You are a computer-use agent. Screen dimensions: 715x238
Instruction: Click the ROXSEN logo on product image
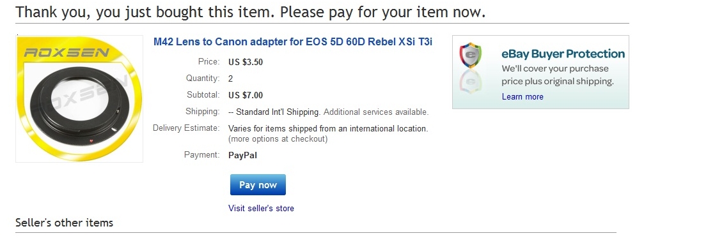pyautogui.click(x=66, y=53)
